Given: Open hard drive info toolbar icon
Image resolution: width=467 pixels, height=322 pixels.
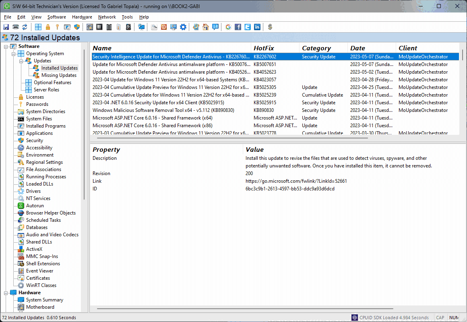Looking at the screenshot, I should coord(127,27).
